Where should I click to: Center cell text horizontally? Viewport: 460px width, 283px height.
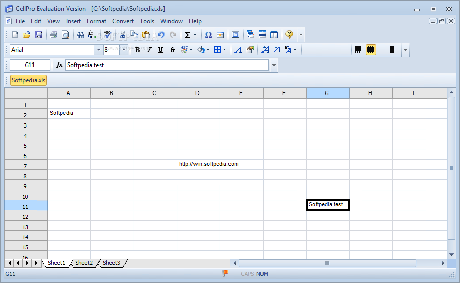click(x=320, y=50)
